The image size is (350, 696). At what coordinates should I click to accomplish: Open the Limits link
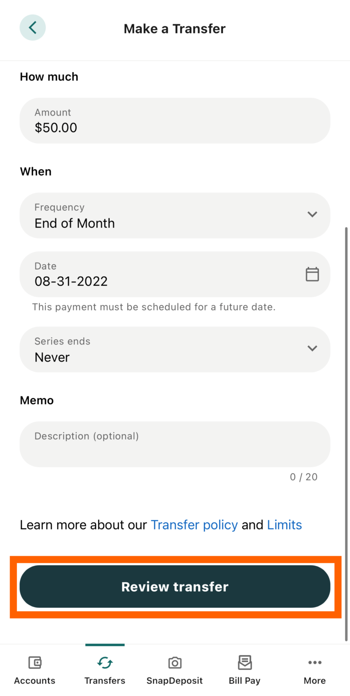tap(284, 525)
